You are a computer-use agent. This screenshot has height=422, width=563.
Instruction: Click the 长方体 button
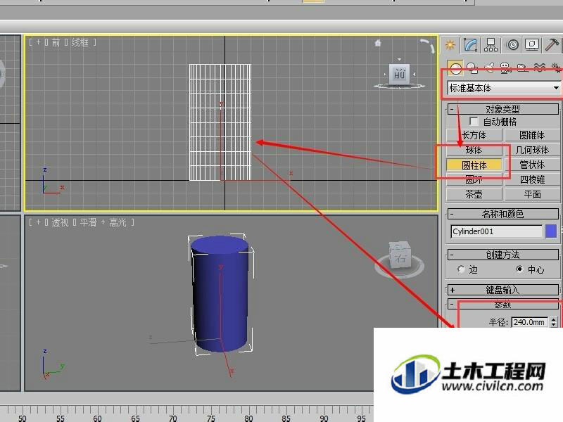point(474,135)
